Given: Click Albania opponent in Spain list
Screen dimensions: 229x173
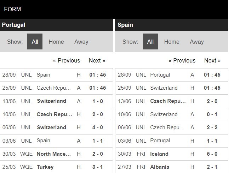Looking at the screenshot, I should (160, 167).
